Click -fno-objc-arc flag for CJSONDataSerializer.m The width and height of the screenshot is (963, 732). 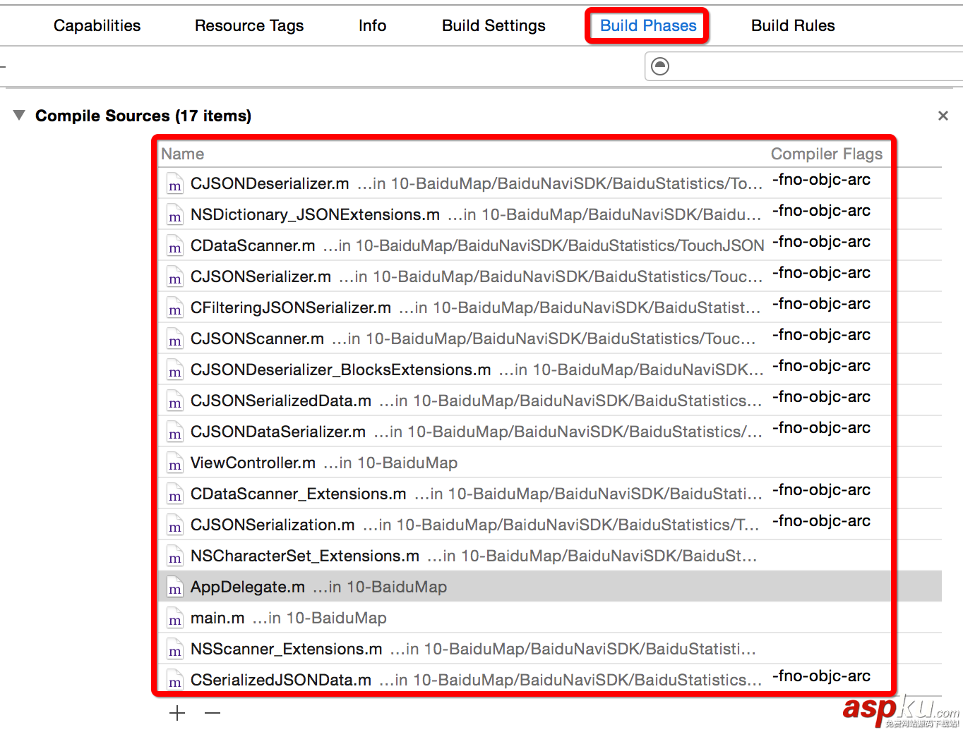821,428
